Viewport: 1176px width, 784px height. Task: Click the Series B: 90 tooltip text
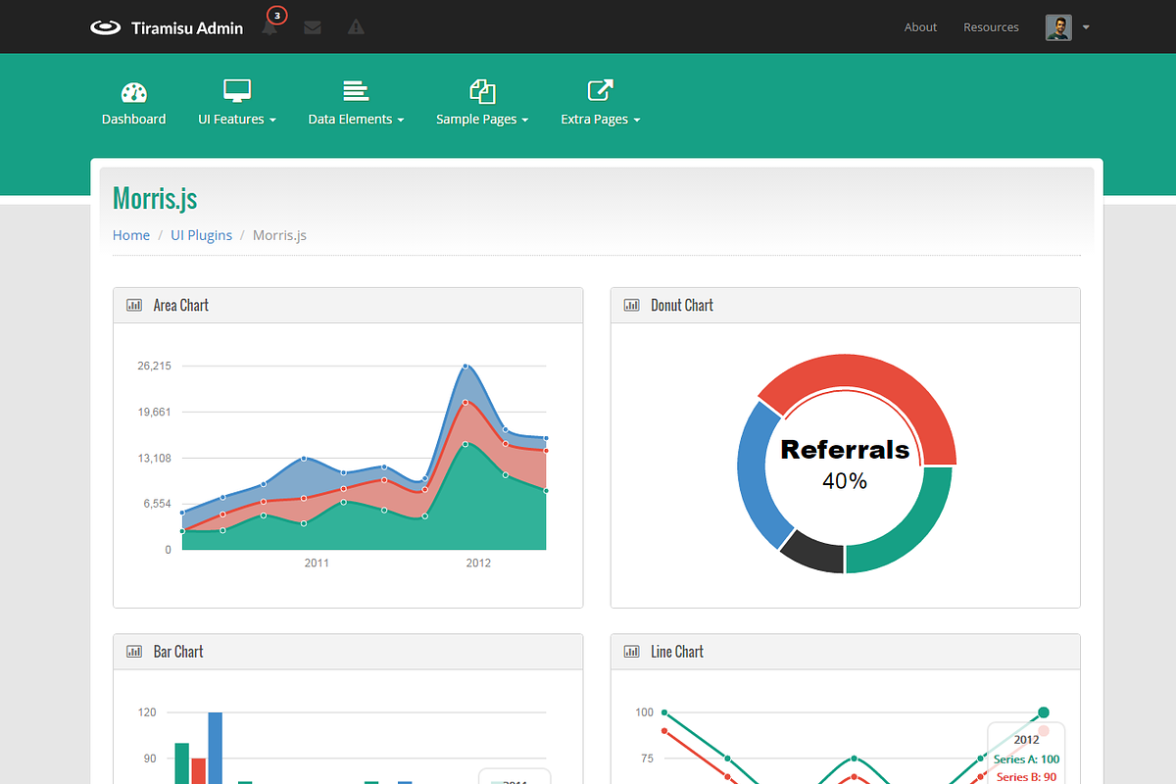point(1026,776)
